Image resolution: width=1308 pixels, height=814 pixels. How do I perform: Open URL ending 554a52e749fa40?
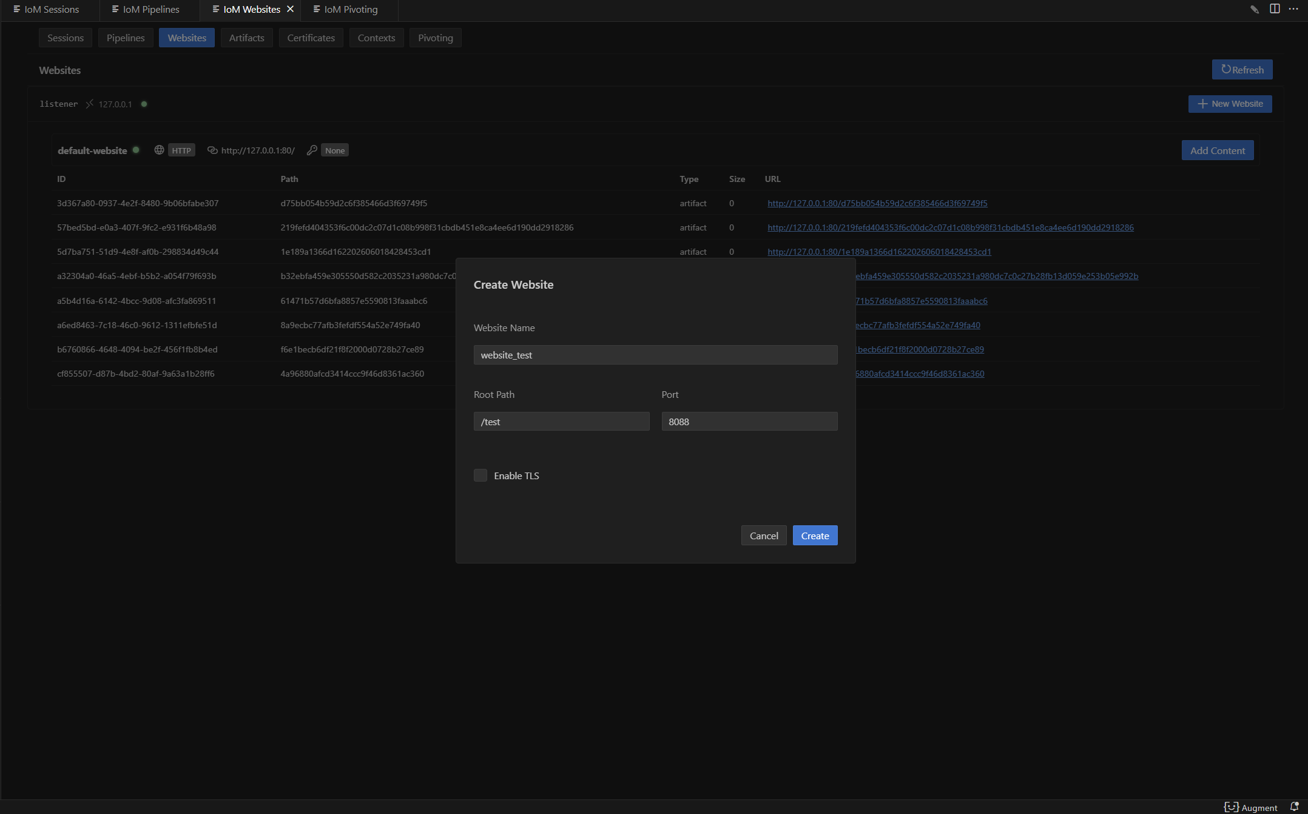click(918, 325)
